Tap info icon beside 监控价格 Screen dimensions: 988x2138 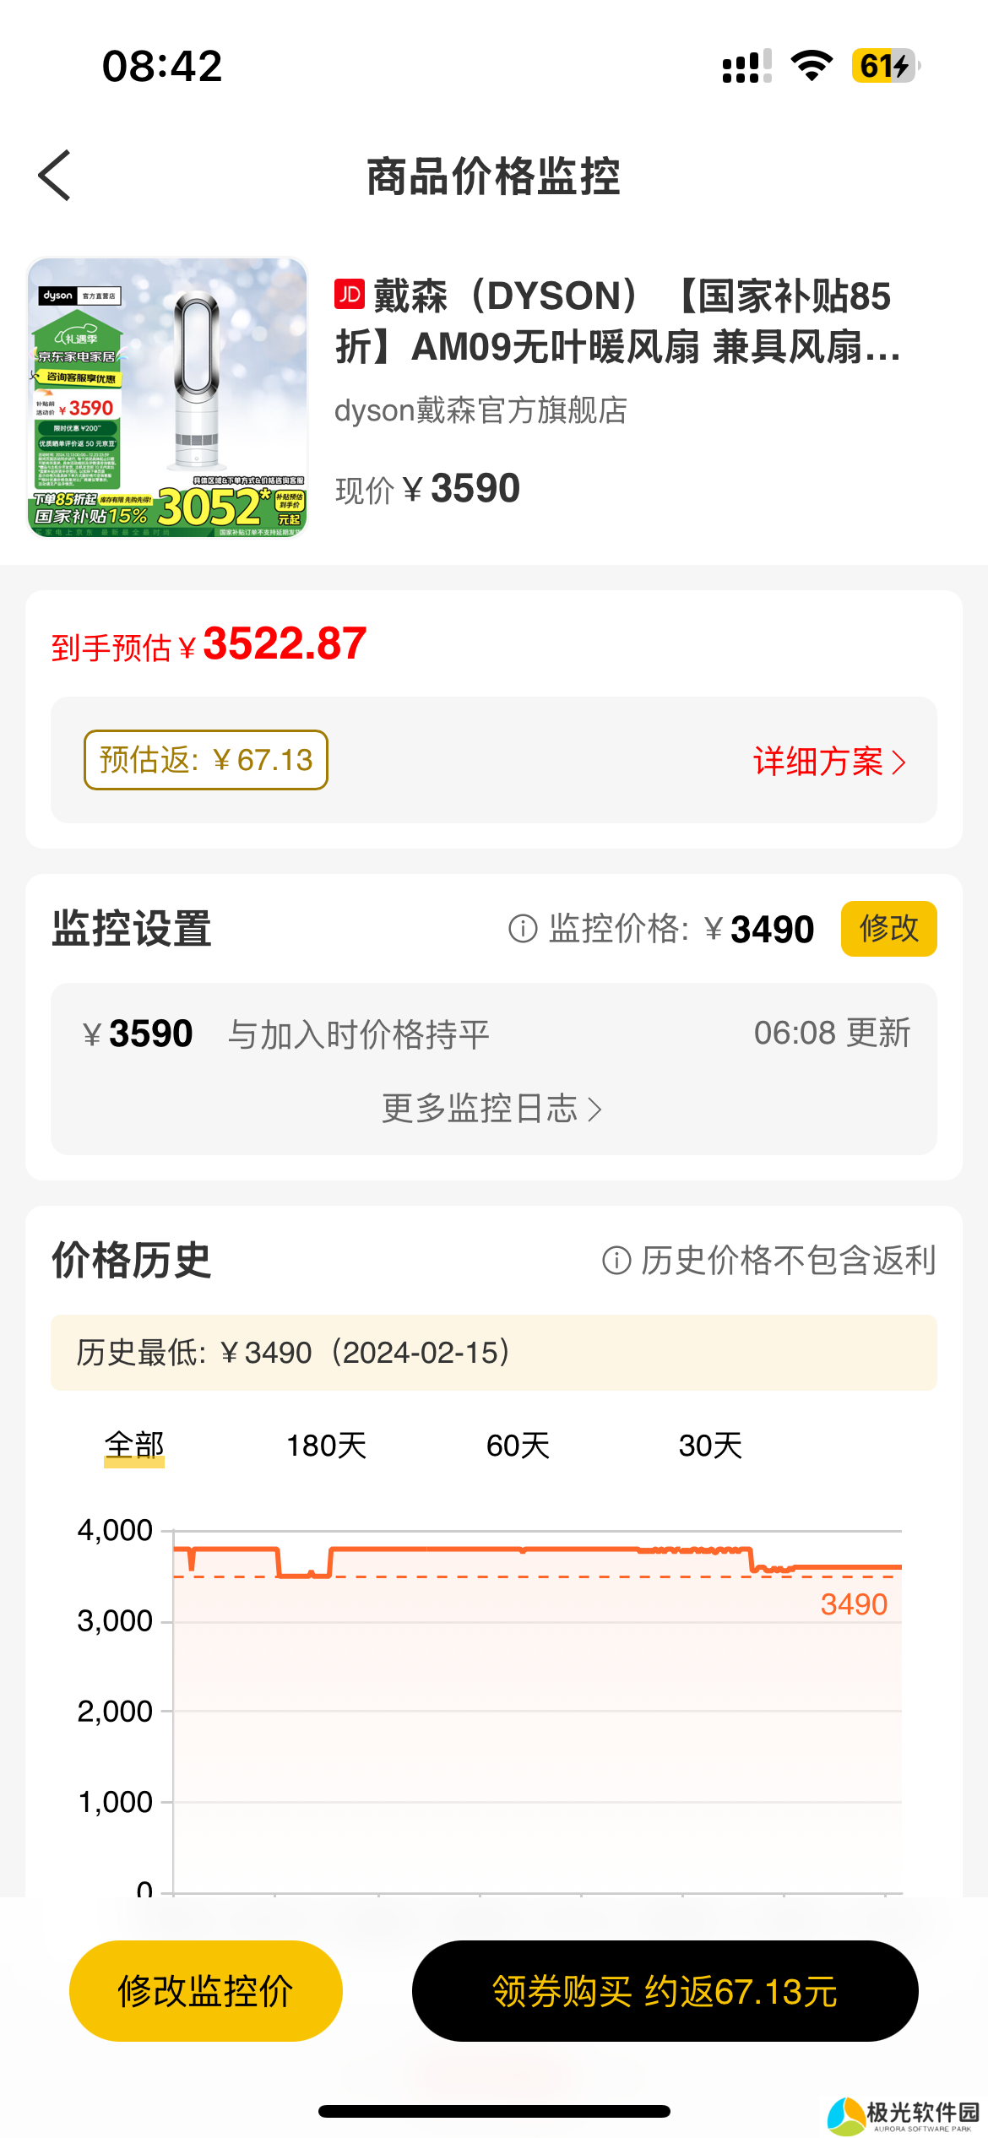[523, 929]
